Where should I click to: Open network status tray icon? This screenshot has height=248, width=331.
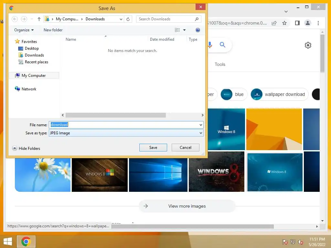[x=293, y=242]
